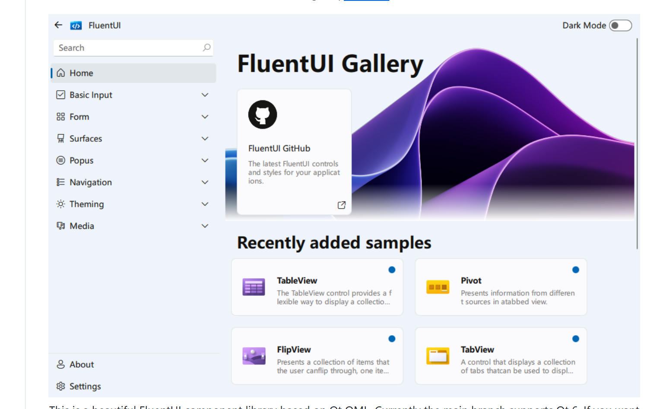Click the blue dot on FlipView card
This screenshot has width=663, height=409.
[x=392, y=339]
